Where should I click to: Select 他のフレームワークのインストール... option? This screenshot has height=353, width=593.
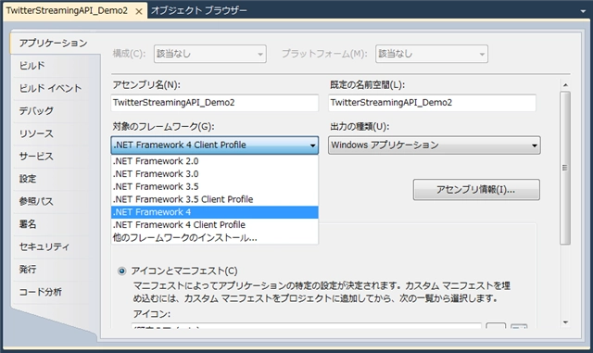tap(214, 238)
